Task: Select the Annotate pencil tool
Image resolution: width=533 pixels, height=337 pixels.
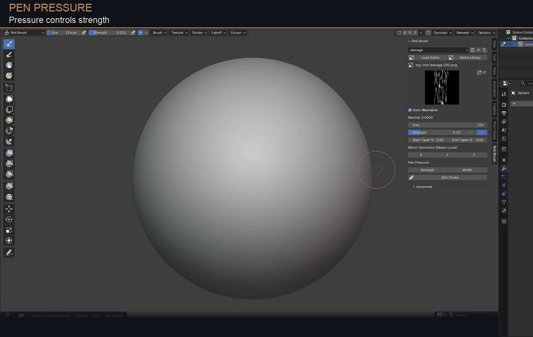Action: tap(9, 253)
